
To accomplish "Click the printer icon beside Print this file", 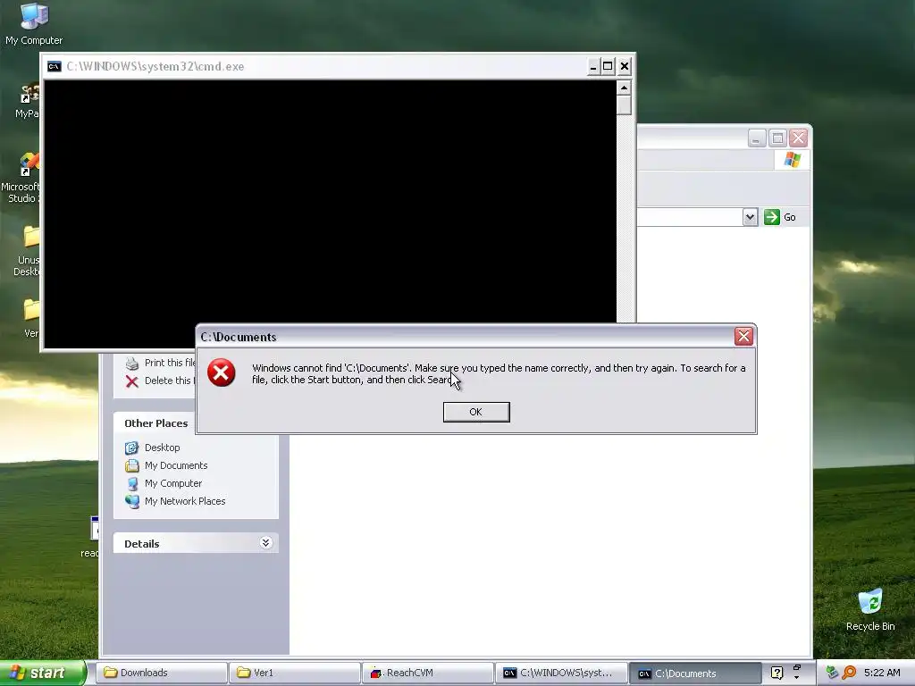I will 132,364.
